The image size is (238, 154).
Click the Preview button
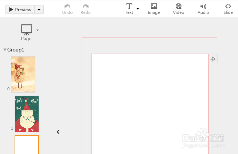pos(20,9)
